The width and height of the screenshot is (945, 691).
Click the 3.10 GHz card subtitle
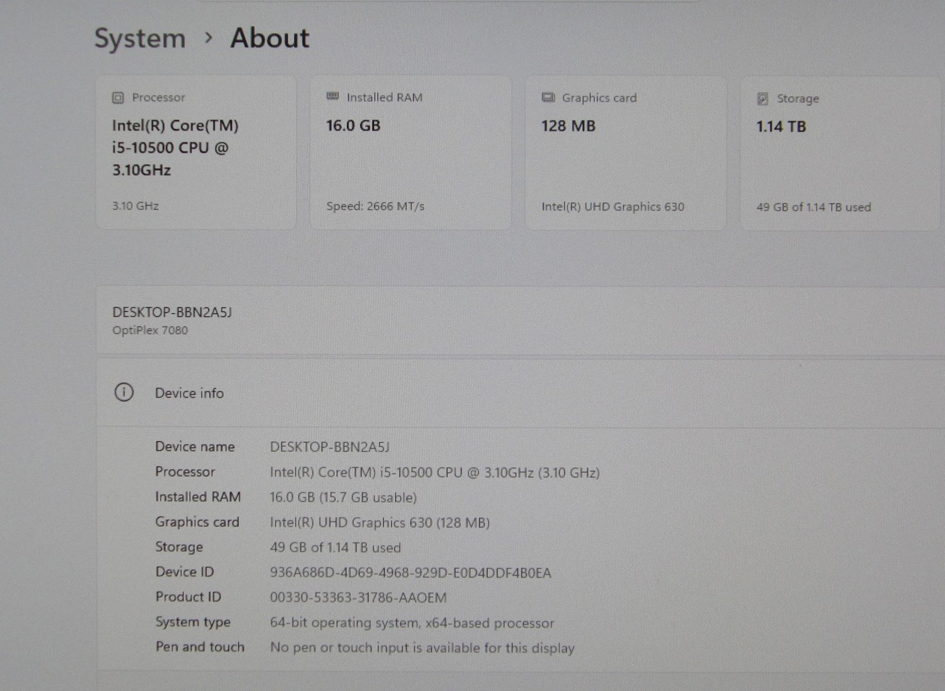135,206
